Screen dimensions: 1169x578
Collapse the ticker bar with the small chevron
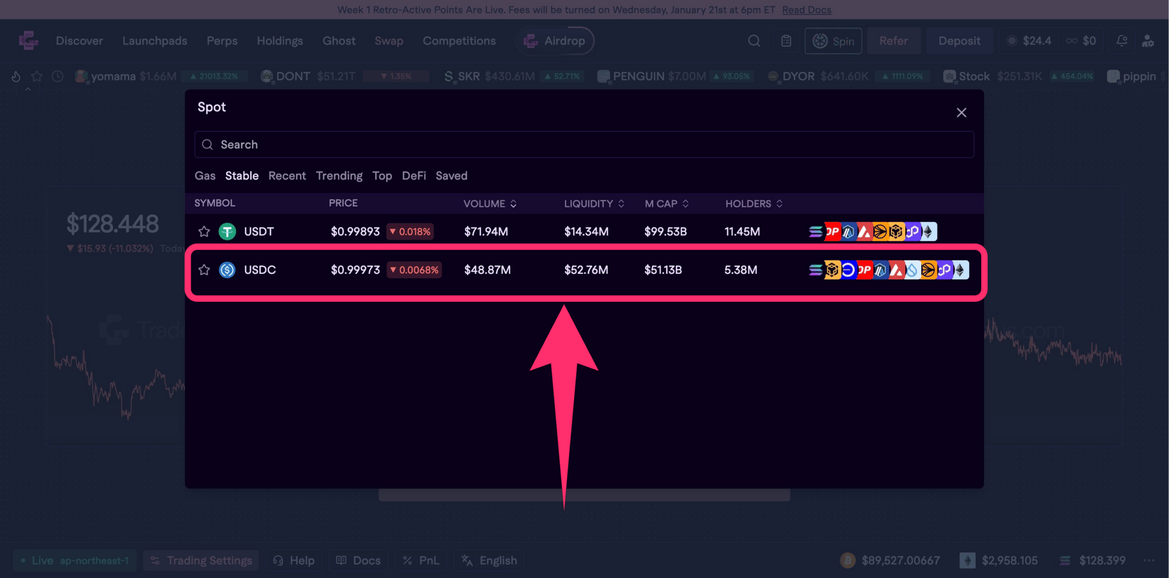pos(28,89)
